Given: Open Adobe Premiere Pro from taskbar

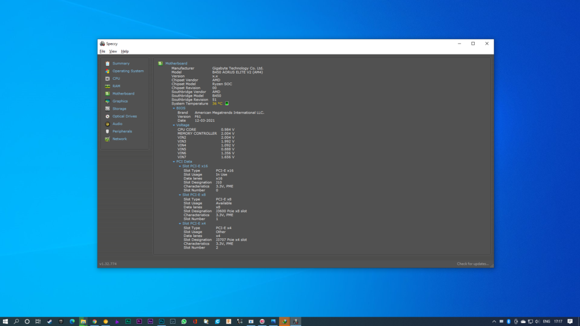Looking at the screenshot, I should point(139,321).
